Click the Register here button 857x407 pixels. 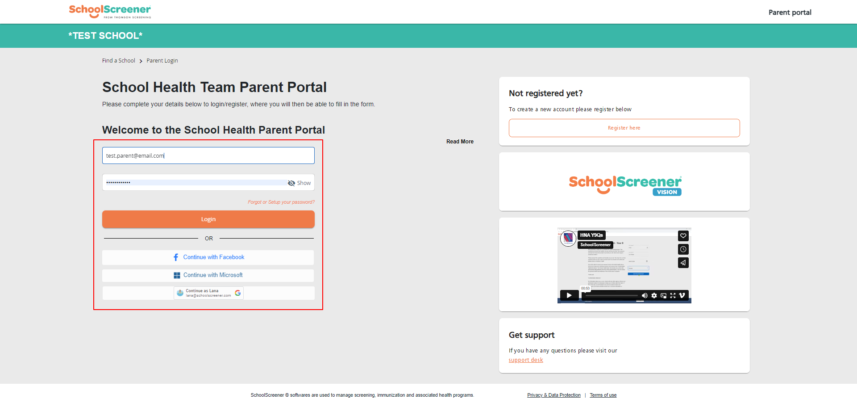[624, 128]
